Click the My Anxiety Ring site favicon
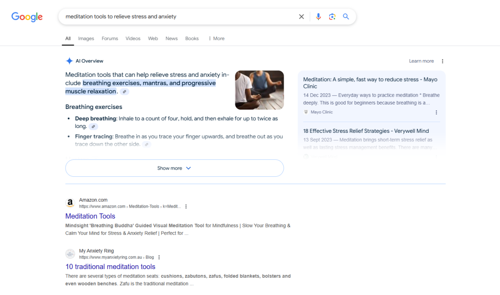Screen dimensions: 500x295 click(x=70, y=253)
